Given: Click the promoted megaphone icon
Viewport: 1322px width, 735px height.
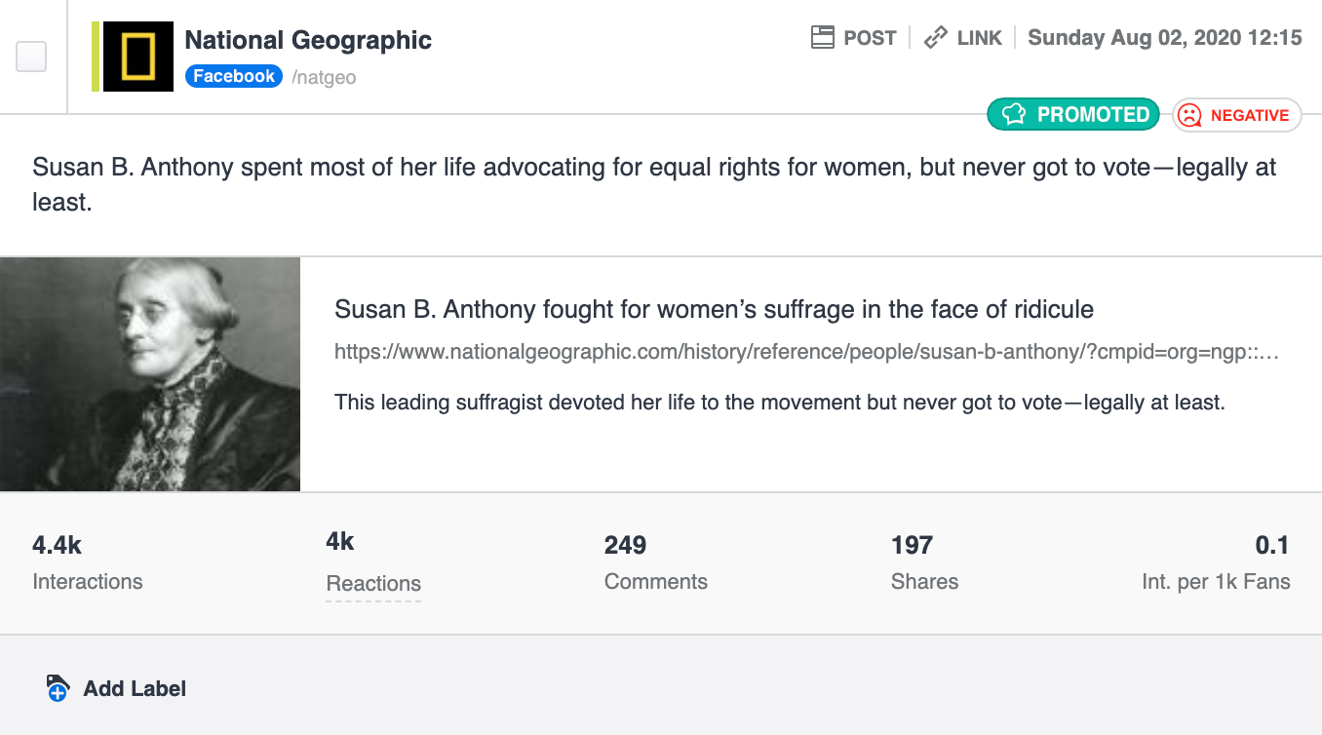Looking at the screenshot, I should pyautogui.click(x=1014, y=115).
